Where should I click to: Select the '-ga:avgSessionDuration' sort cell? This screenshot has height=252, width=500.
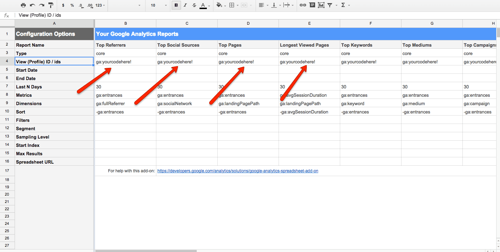click(x=309, y=112)
